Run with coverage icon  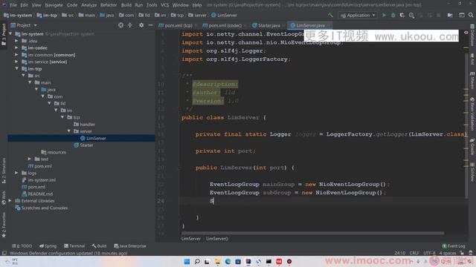pos(402,15)
